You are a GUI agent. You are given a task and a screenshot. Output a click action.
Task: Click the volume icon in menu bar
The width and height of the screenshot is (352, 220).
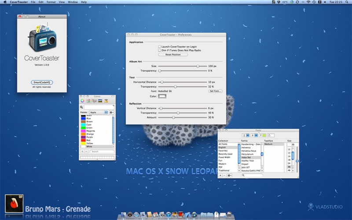click(x=325, y=2)
